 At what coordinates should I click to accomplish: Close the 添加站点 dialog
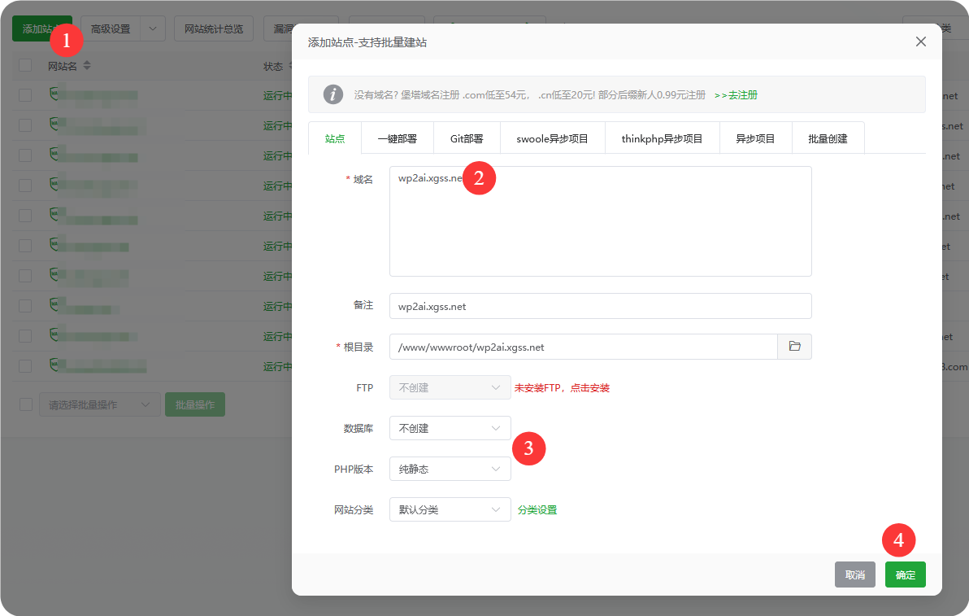(920, 42)
